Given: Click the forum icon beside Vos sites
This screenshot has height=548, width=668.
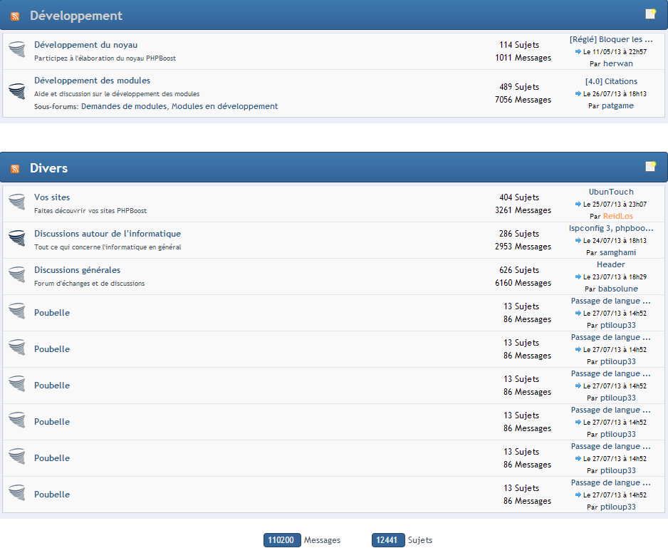Looking at the screenshot, I should pyautogui.click(x=17, y=202).
